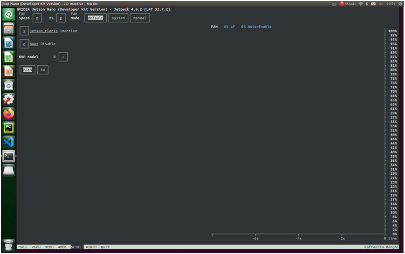Switch to the 6INFO tab
This screenshot has width=405, height=254.
tap(91, 247)
